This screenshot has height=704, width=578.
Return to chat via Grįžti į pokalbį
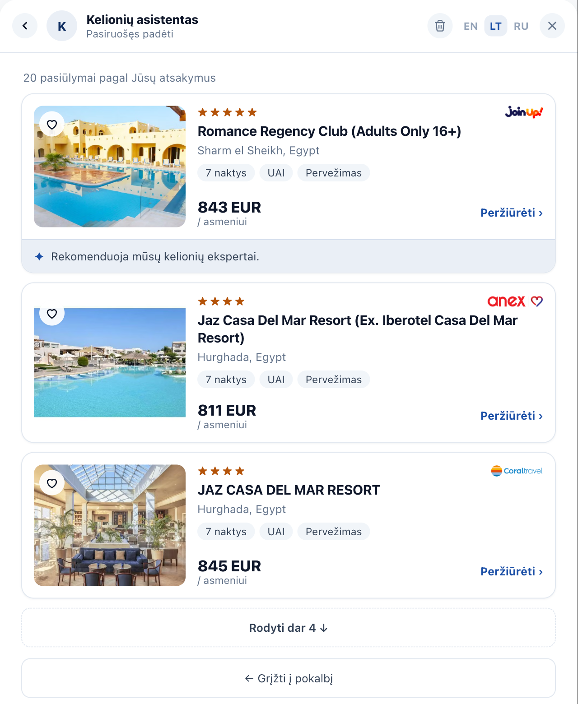289,678
